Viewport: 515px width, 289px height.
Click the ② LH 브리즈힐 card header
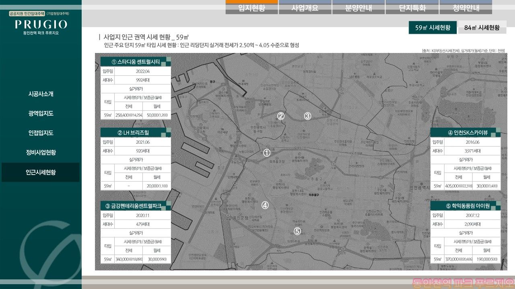coord(136,133)
